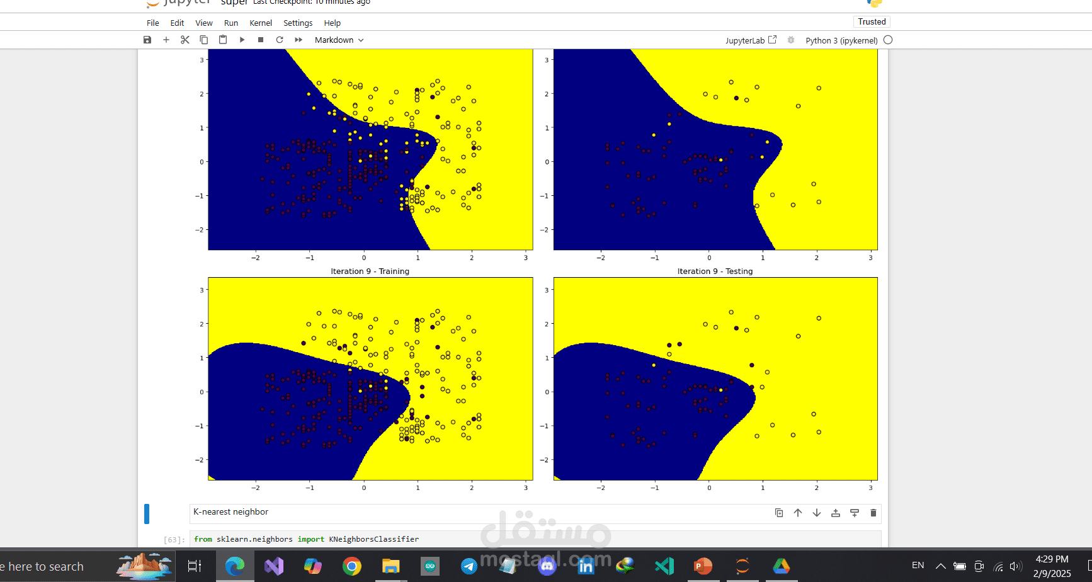Viewport: 1092px width, 582px height.
Task: Open the Edit menu
Action: tap(177, 23)
